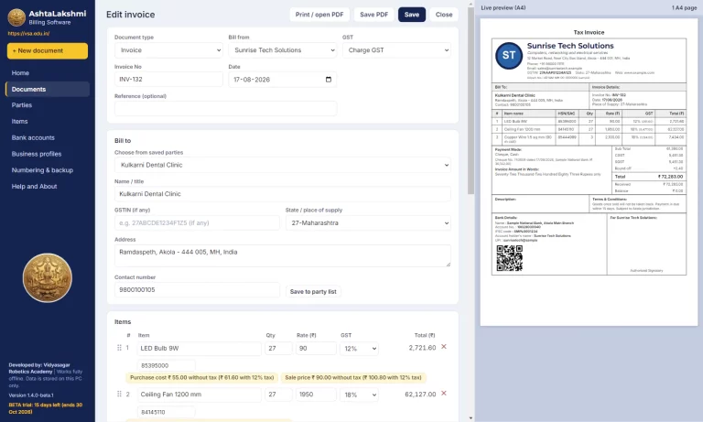Click the Purchase cost info banner
The image size is (703, 422).
(x=201, y=377)
